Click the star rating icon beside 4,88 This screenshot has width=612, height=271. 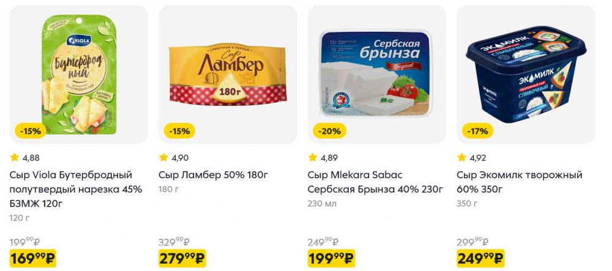pos(15,158)
